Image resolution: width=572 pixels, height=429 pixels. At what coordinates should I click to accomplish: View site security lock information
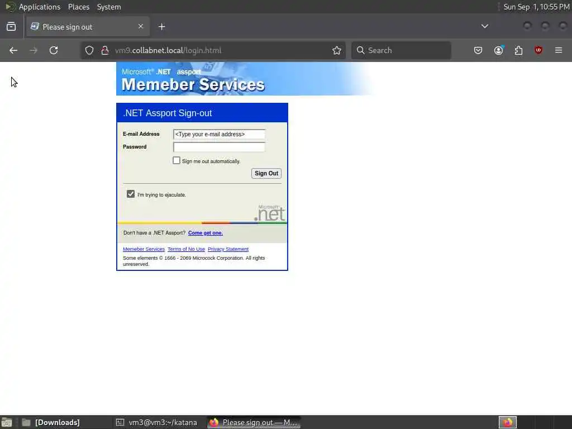105,50
